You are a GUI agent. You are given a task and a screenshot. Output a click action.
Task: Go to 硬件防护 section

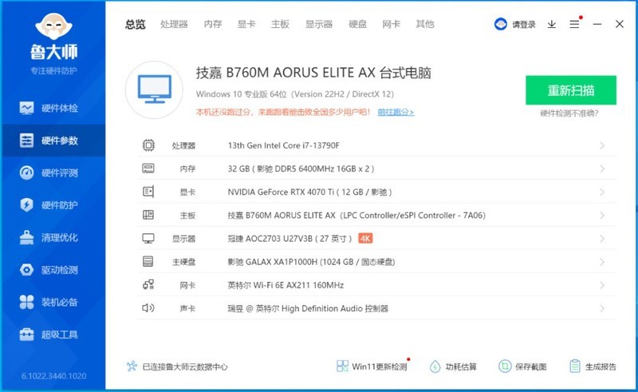[x=53, y=205]
